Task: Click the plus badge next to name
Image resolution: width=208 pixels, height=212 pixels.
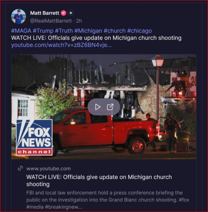Action: click(x=71, y=13)
